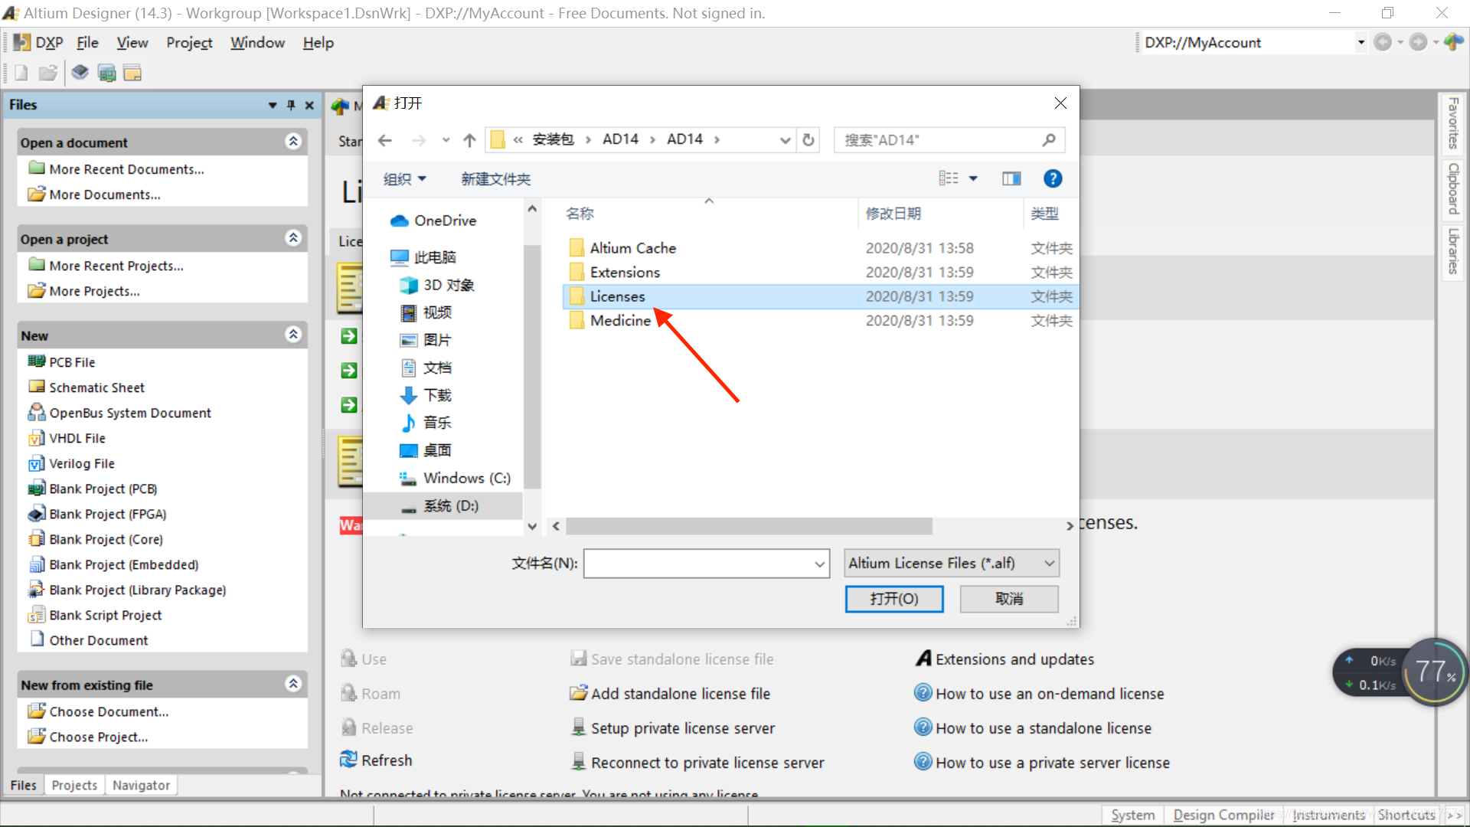Open the Altium License Files type dropdown
This screenshot has width=1470, height=827.
[x=949, y=564]
